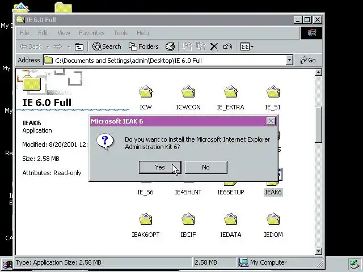Click the highlighted IEAK6 file label
This screenshot has width=363, height=272.
pyautogui.click(x=273, y=192)
